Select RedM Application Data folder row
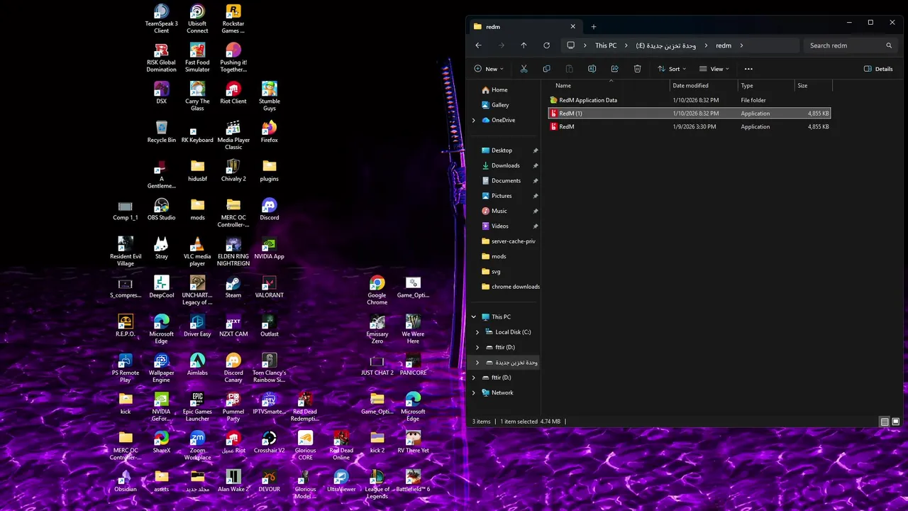908x511 pixels. 690,100
